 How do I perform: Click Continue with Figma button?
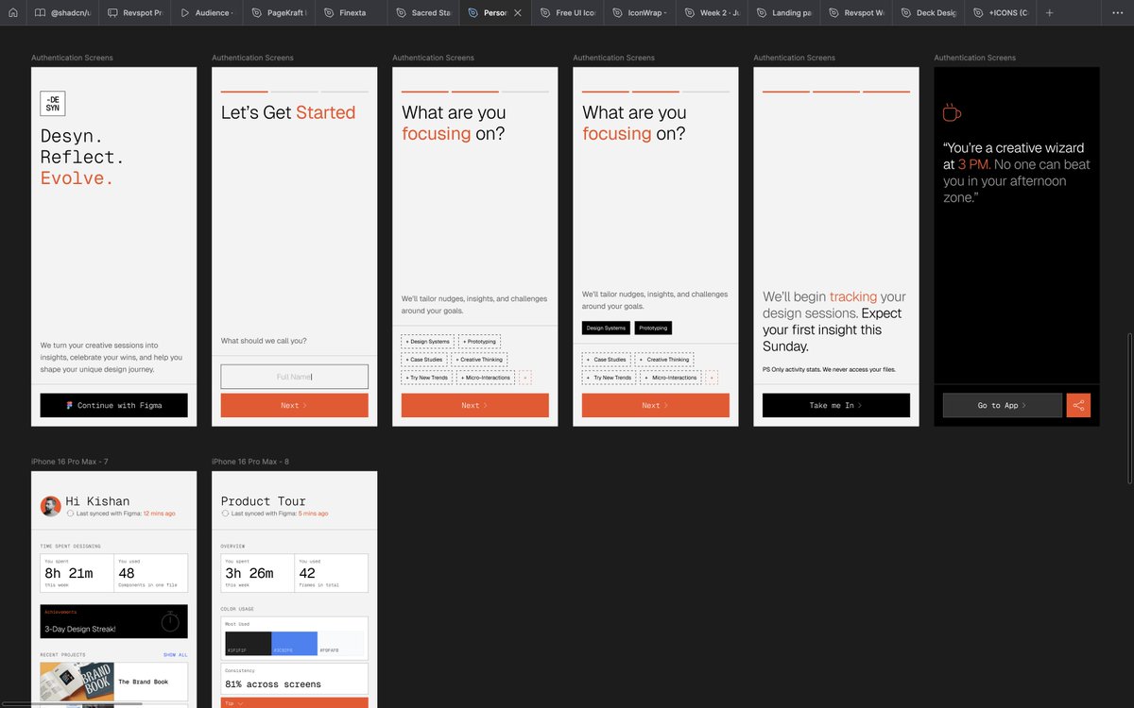coord(113,405)
